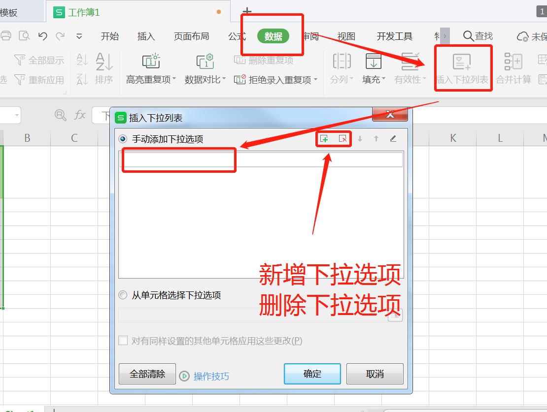The height and width of the screenshot is (412, 547).
Task: Click the redo arrow in quick toolbar
Action: 60,36
